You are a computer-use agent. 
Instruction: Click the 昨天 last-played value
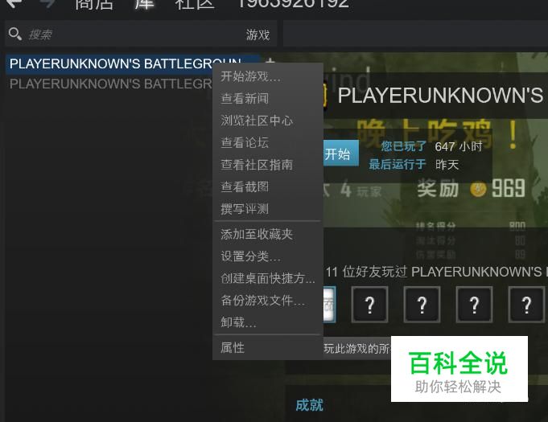click(x=447, y=165)
